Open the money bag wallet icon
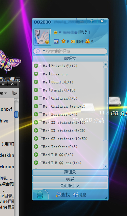This screenshot has height=216, width=127. pyautogui.click(x=87, y=41)
